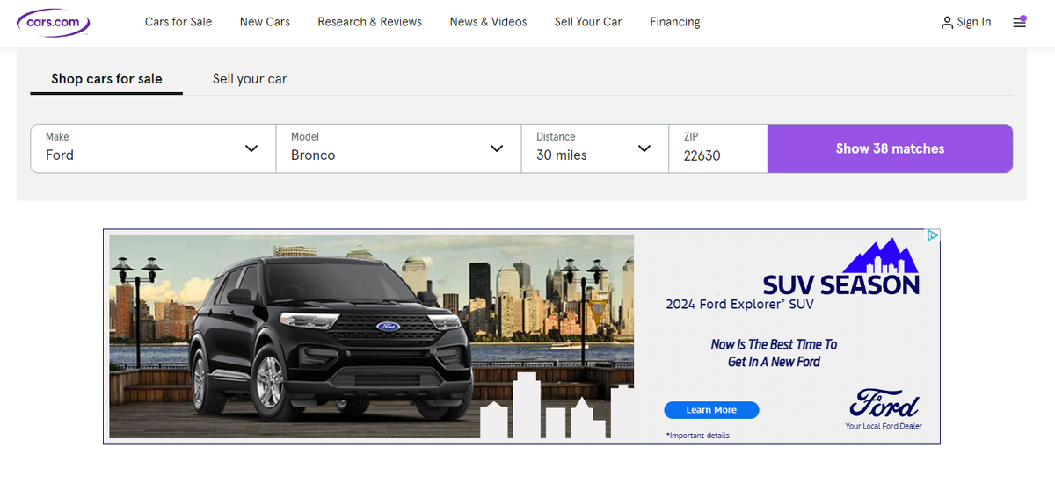
Task: Click the ZIP code input field
Action: point(718,148)
